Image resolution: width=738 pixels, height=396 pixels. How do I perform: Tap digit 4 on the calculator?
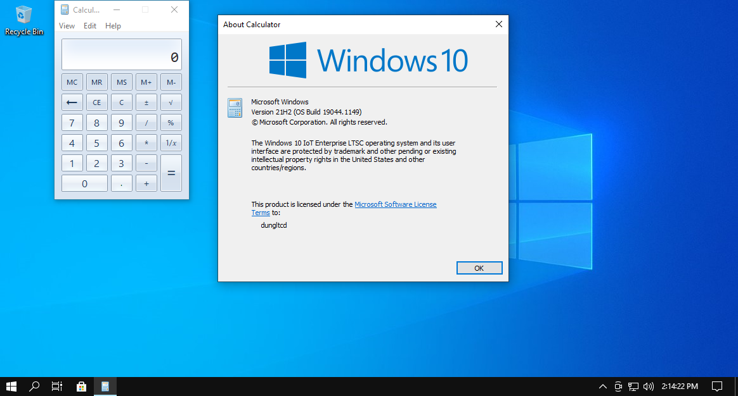point(72,143)
